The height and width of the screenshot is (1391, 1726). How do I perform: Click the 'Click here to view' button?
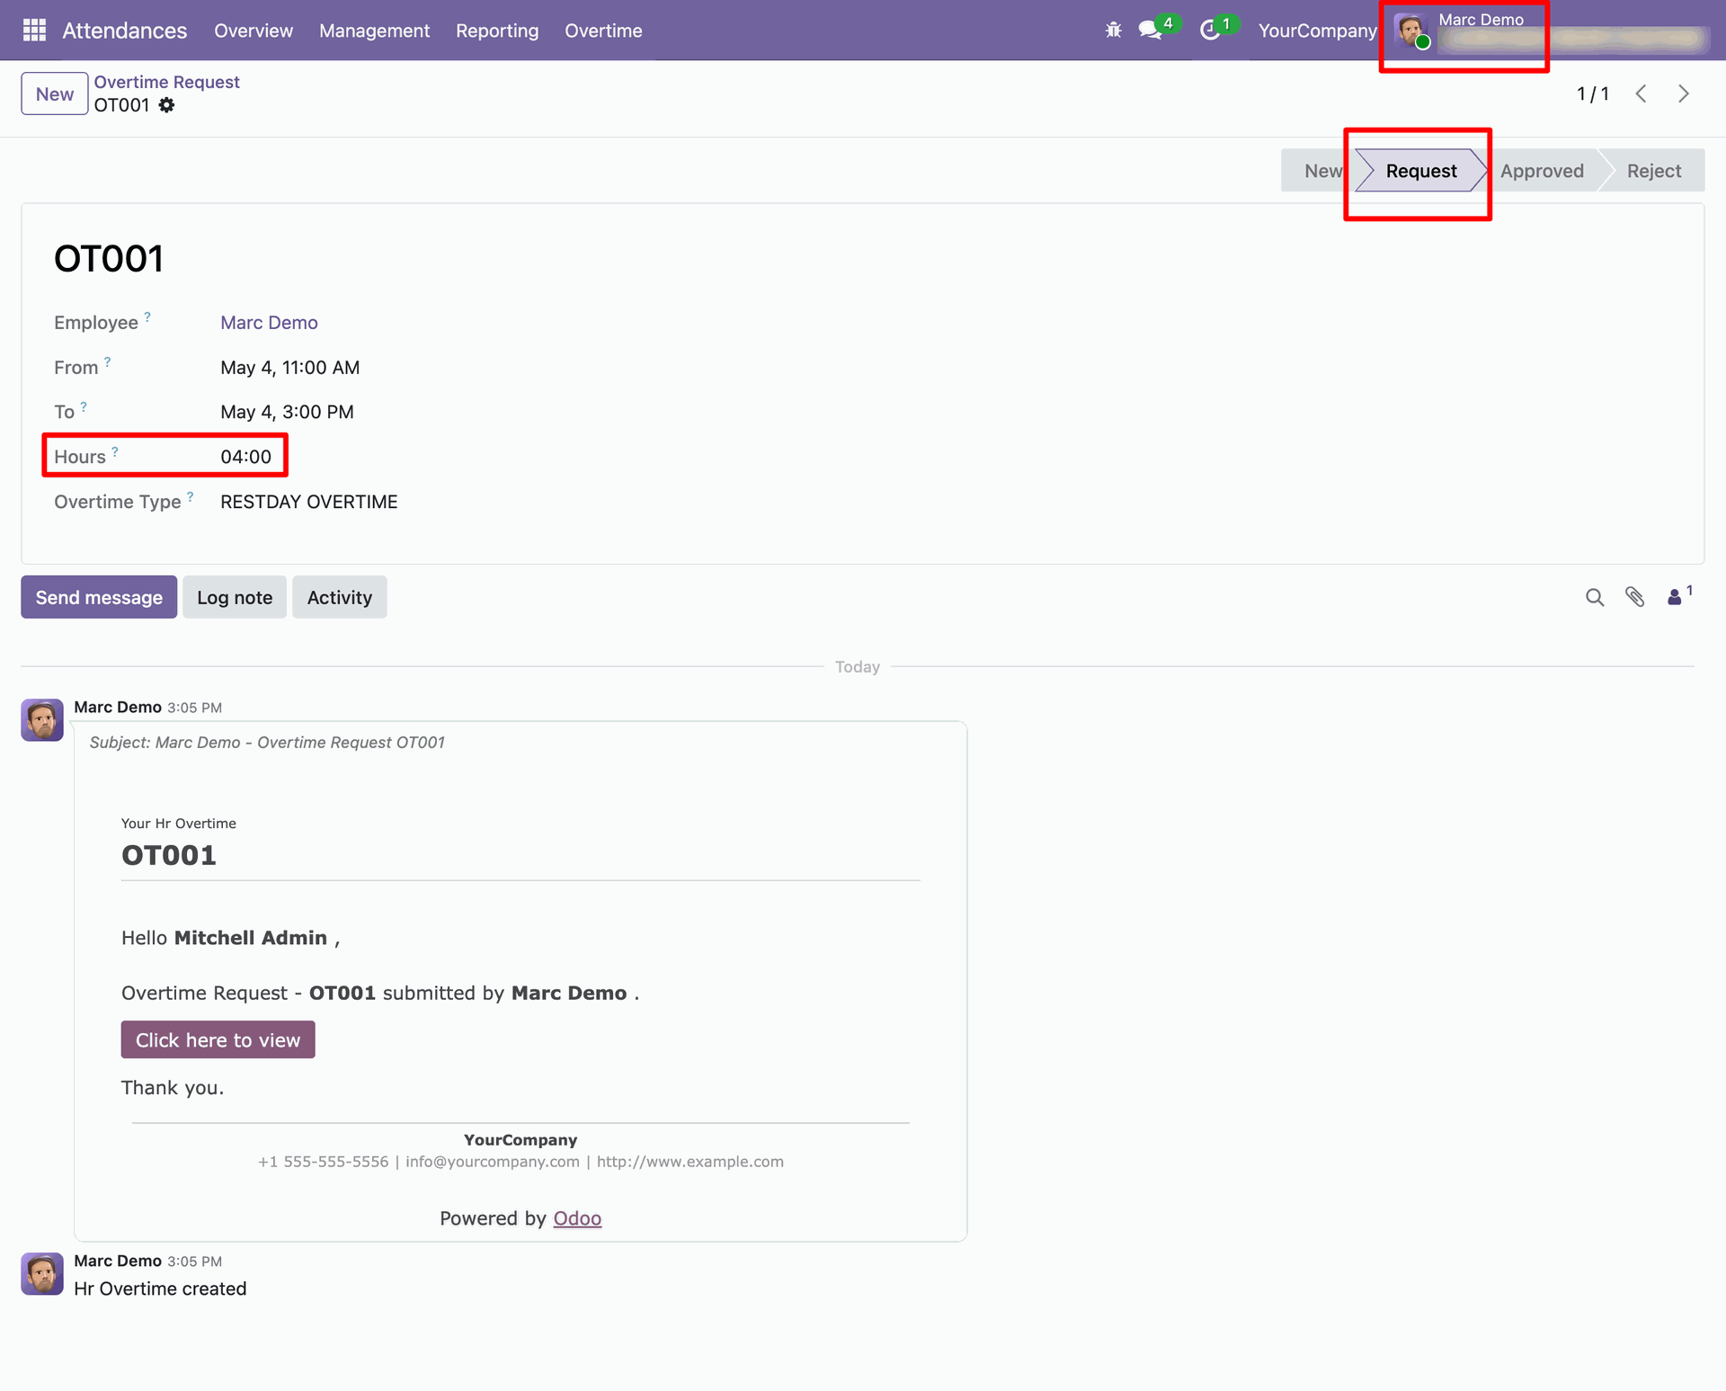218,1039
